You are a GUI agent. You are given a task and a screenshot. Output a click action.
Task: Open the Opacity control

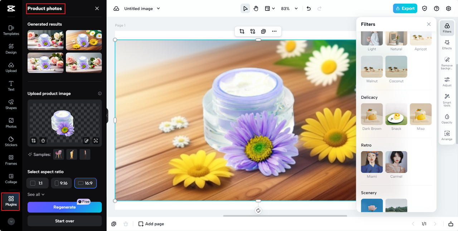(447, 119)
